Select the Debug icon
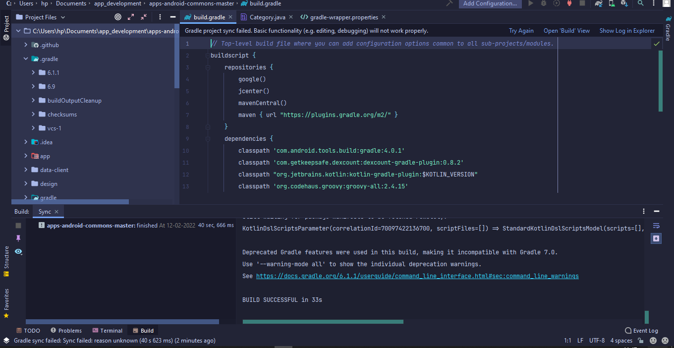 click(544, 4)
